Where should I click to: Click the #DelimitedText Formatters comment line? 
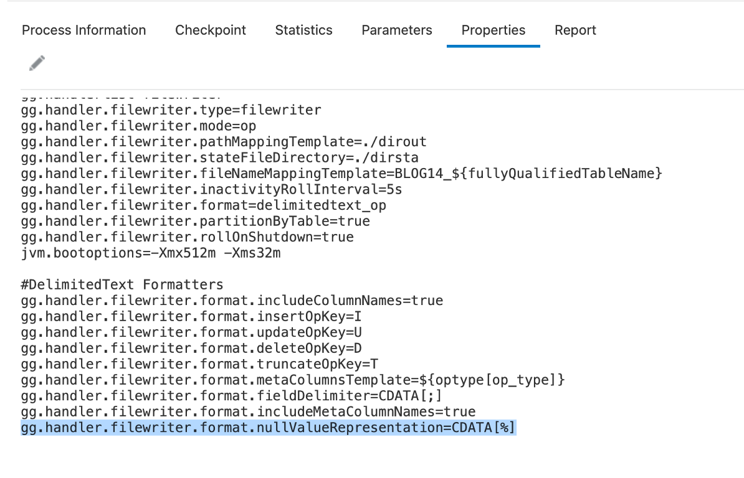point(122,285)
